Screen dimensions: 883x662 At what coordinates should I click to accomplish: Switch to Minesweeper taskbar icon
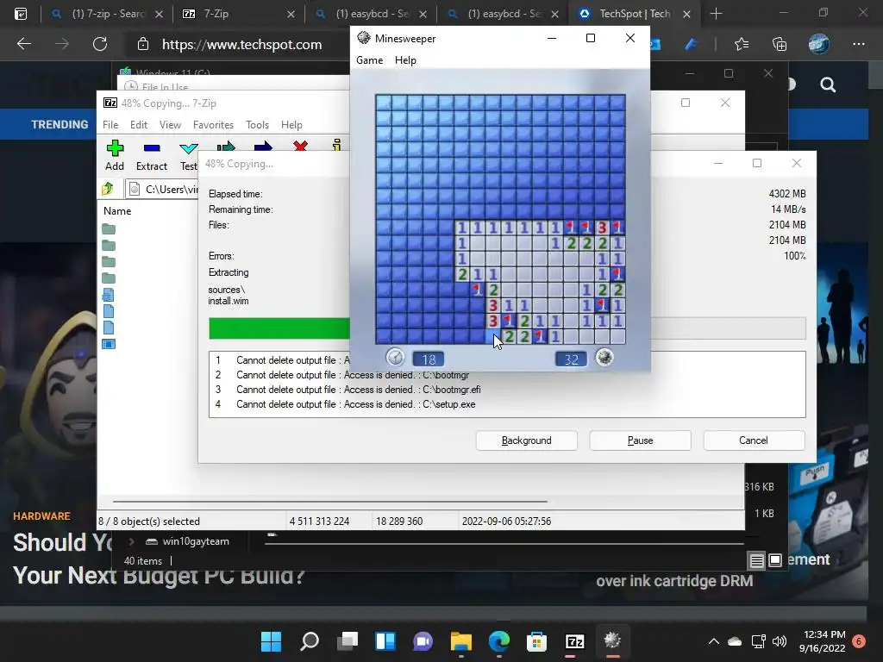[612, 640]
